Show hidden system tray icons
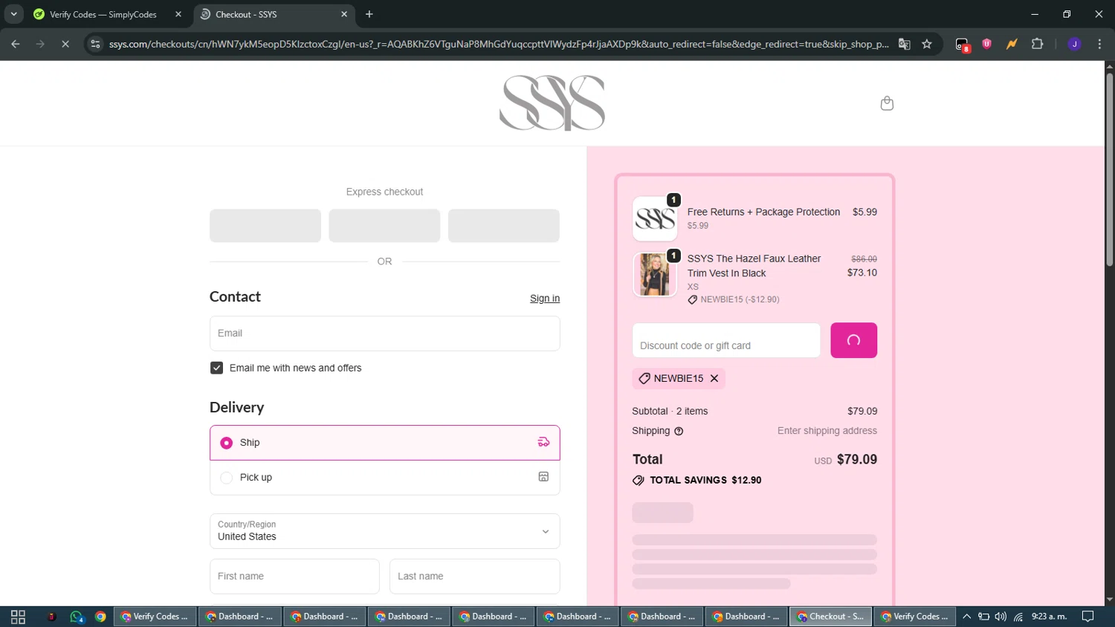 point(966,617)
